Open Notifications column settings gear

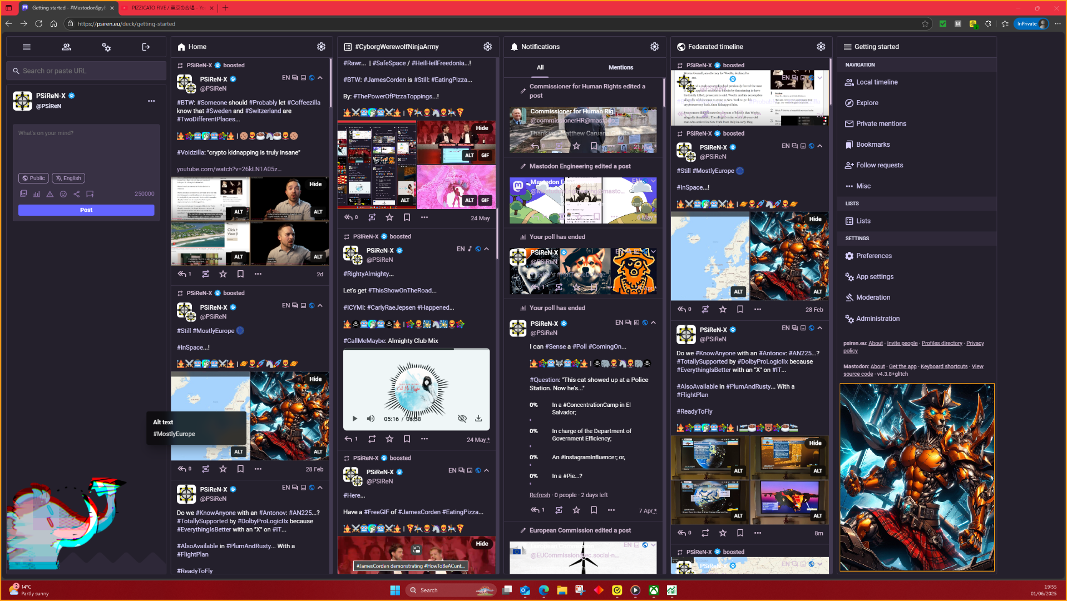click(654, 47)
